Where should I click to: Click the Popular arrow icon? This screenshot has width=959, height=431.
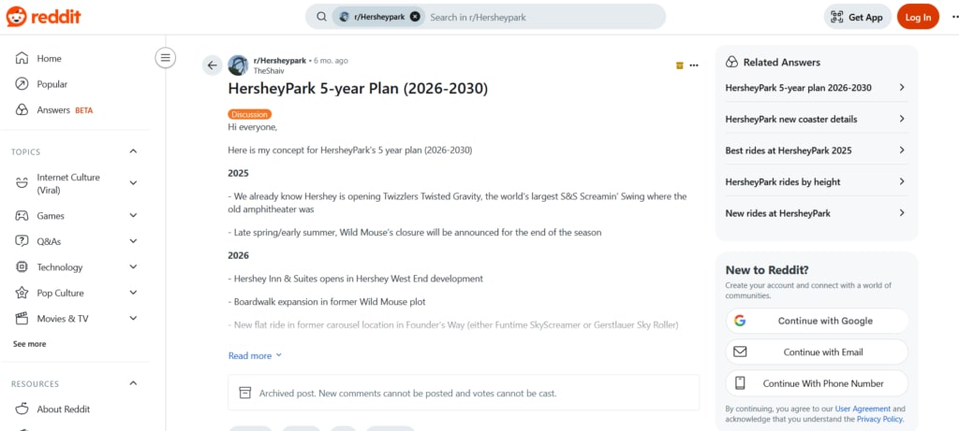[x=22, y=84]
